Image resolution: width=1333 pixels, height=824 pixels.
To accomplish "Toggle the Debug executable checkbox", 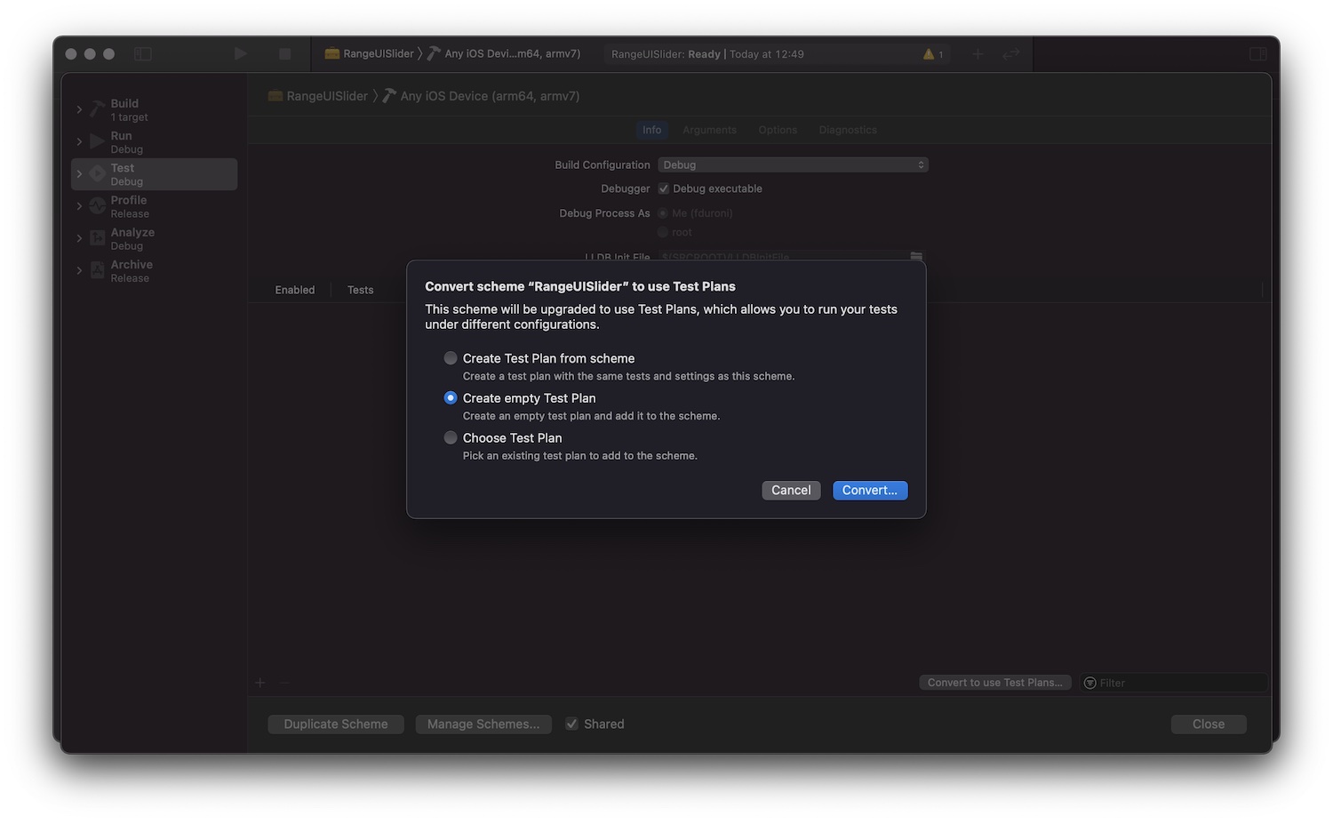I will [663, 188].
